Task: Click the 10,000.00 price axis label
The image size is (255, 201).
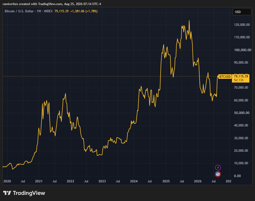Action: tap(241, 163)
